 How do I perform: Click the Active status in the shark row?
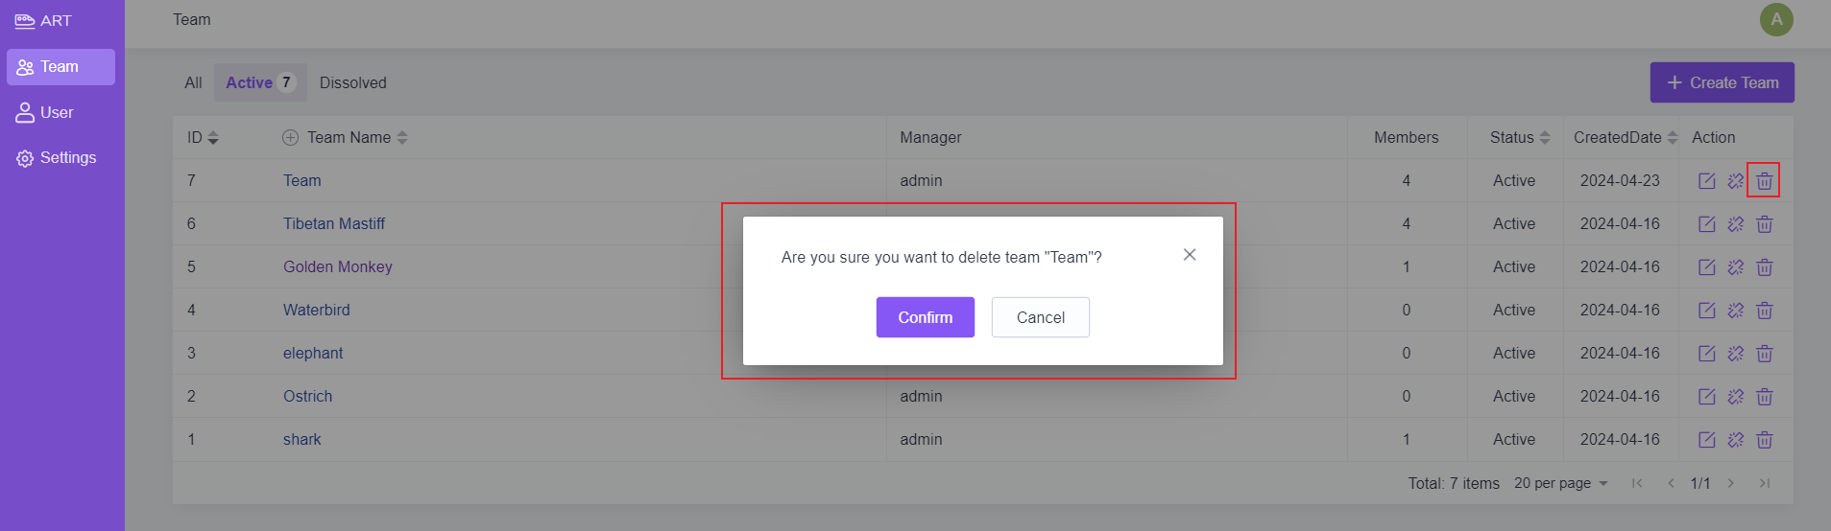click(x=1514, y=440)
